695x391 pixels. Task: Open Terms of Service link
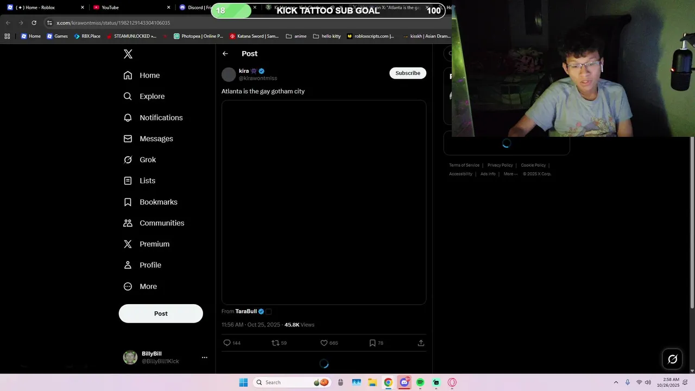pos(464,165)
